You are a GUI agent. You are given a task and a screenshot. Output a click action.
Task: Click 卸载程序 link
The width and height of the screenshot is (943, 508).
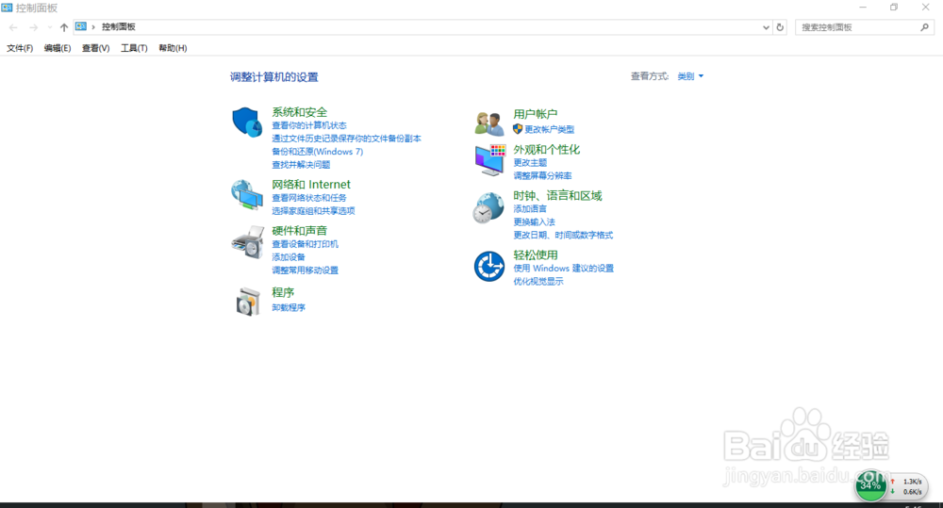click(289, 308)
